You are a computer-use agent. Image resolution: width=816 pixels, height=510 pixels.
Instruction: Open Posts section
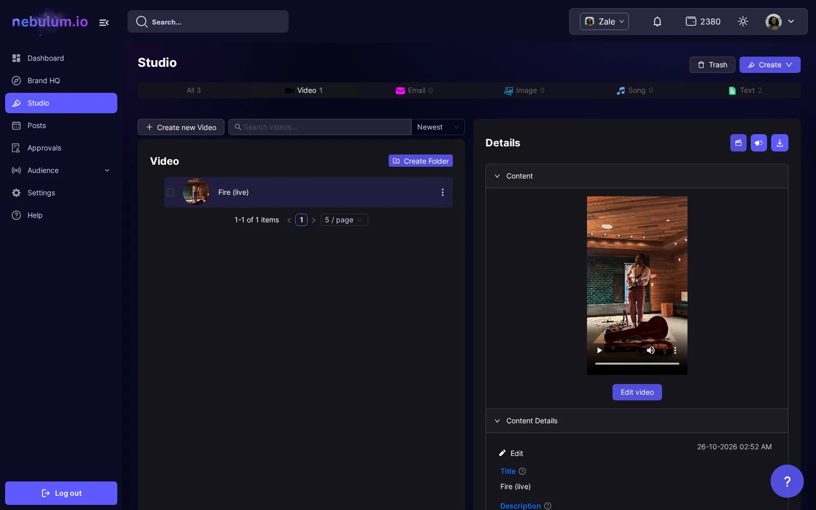[61, 125]
